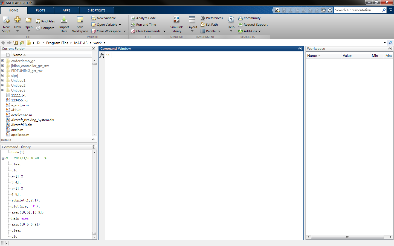394x246 pixels.
Task: Click inside the Search Documentation field
Action: click(x=358, y=10)
